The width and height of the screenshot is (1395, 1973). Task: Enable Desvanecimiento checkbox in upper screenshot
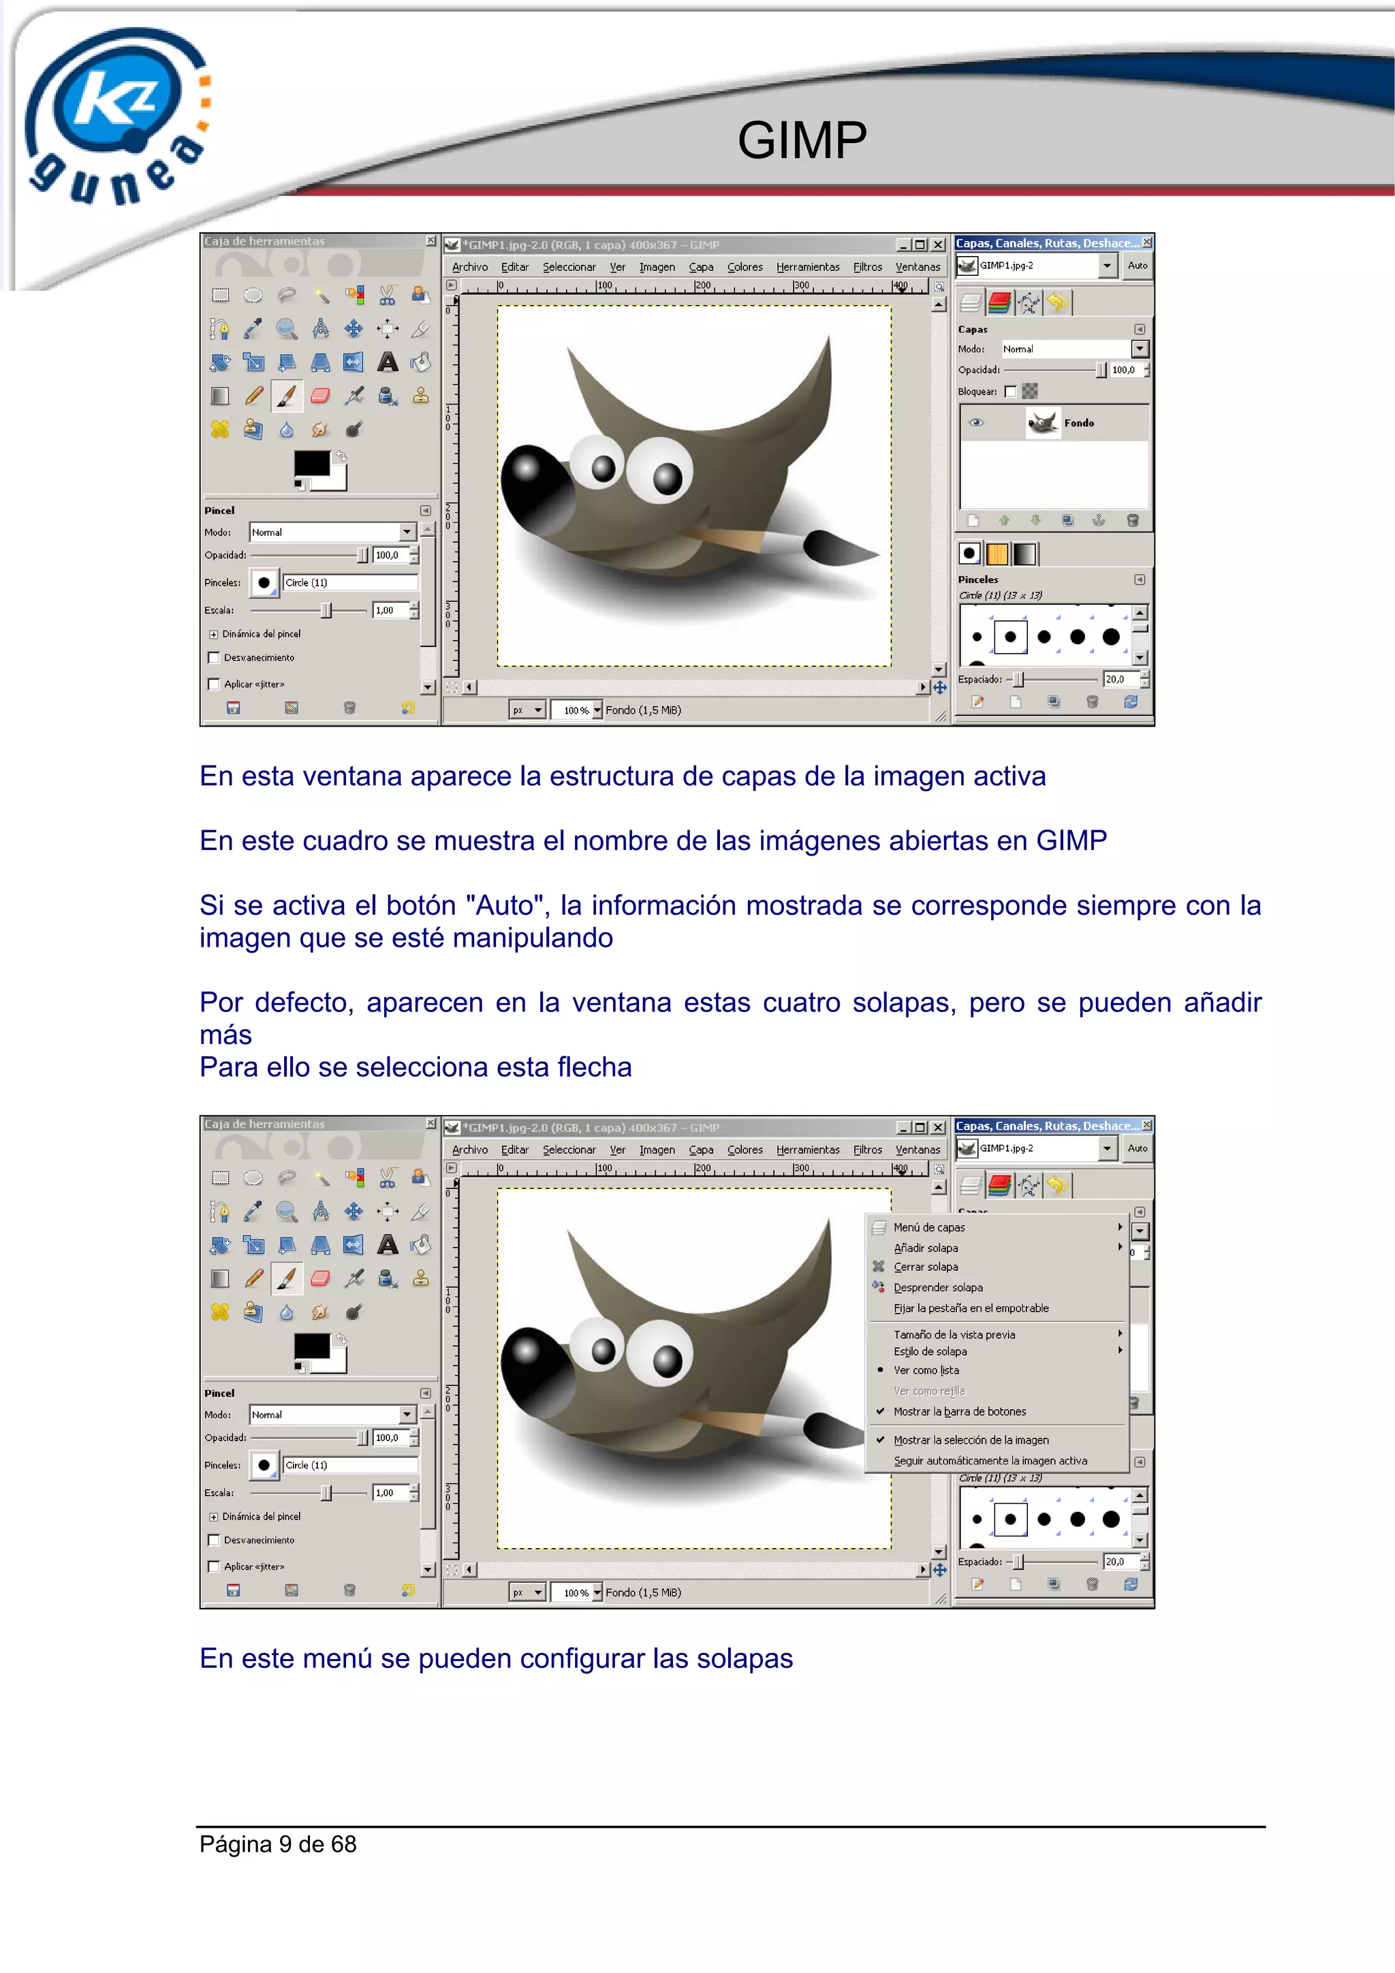click(214, 657)
